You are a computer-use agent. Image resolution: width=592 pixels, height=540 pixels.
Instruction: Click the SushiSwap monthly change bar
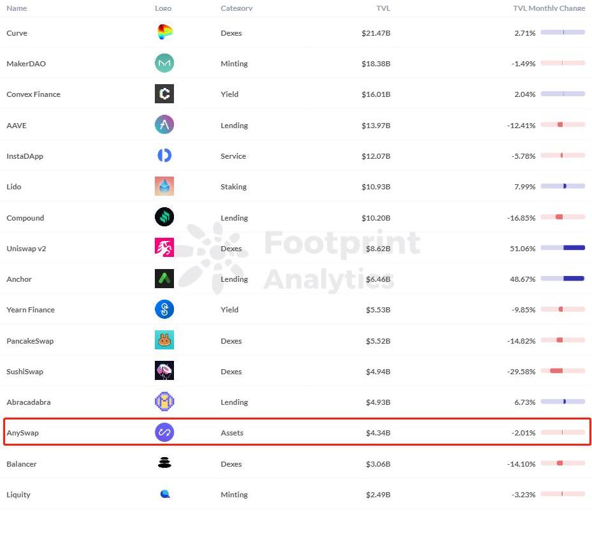tap(563, 371)
